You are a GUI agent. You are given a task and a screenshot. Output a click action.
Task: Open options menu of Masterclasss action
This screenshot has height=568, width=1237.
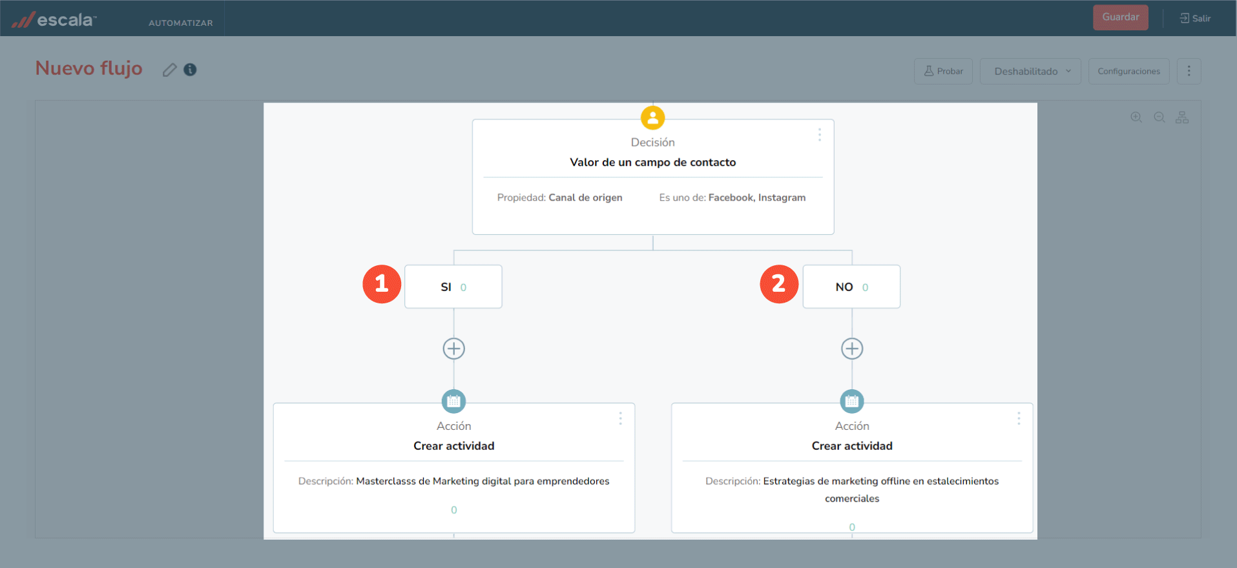pos(621,418)
